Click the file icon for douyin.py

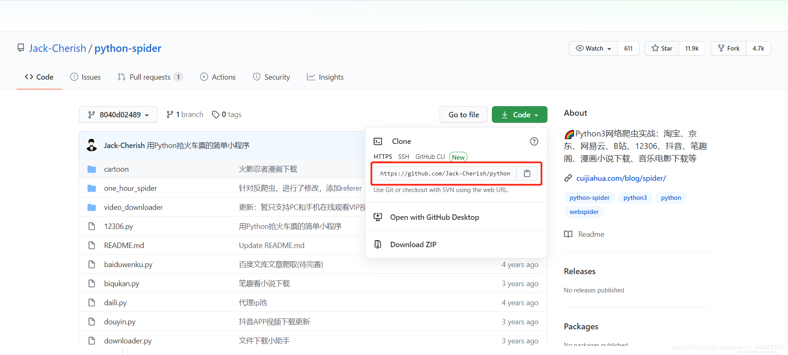92,322
